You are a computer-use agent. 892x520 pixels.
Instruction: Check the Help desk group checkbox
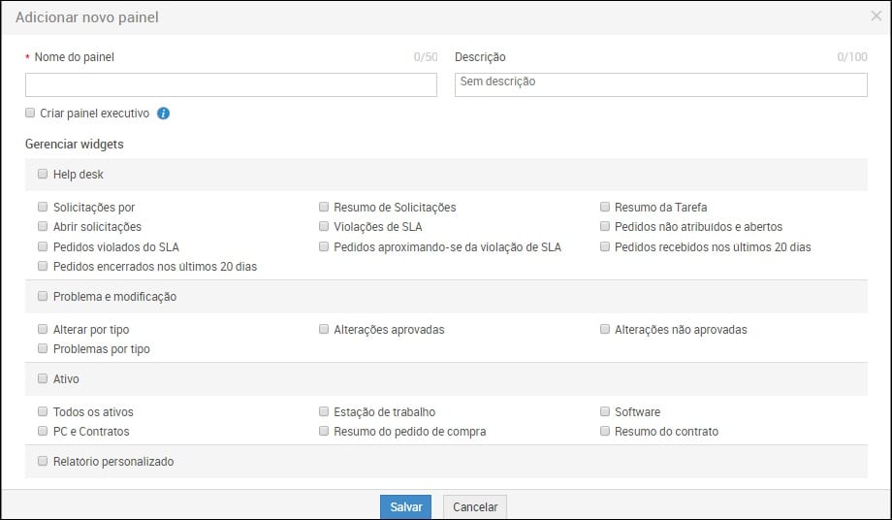[x=43, y=175]
